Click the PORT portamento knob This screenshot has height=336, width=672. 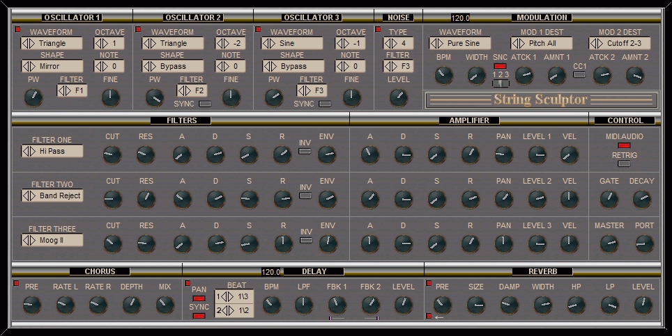tap(644, 243)
